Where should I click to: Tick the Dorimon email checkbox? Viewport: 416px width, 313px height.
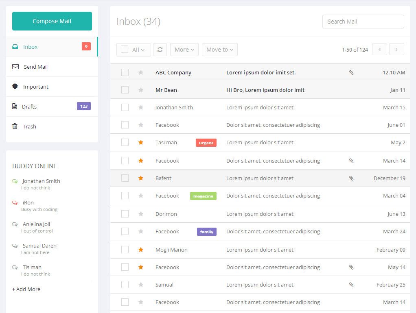pos(125,214)
